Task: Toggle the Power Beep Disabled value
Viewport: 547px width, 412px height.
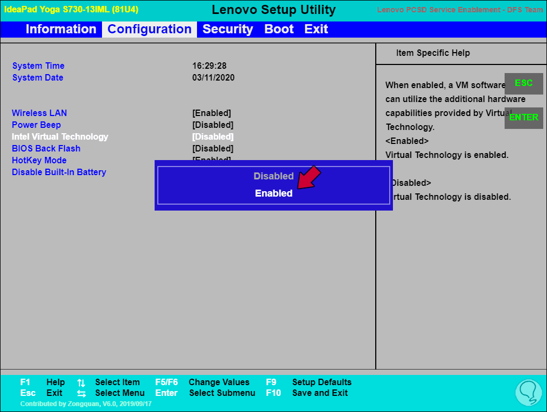Action: (x=213, y=125)
